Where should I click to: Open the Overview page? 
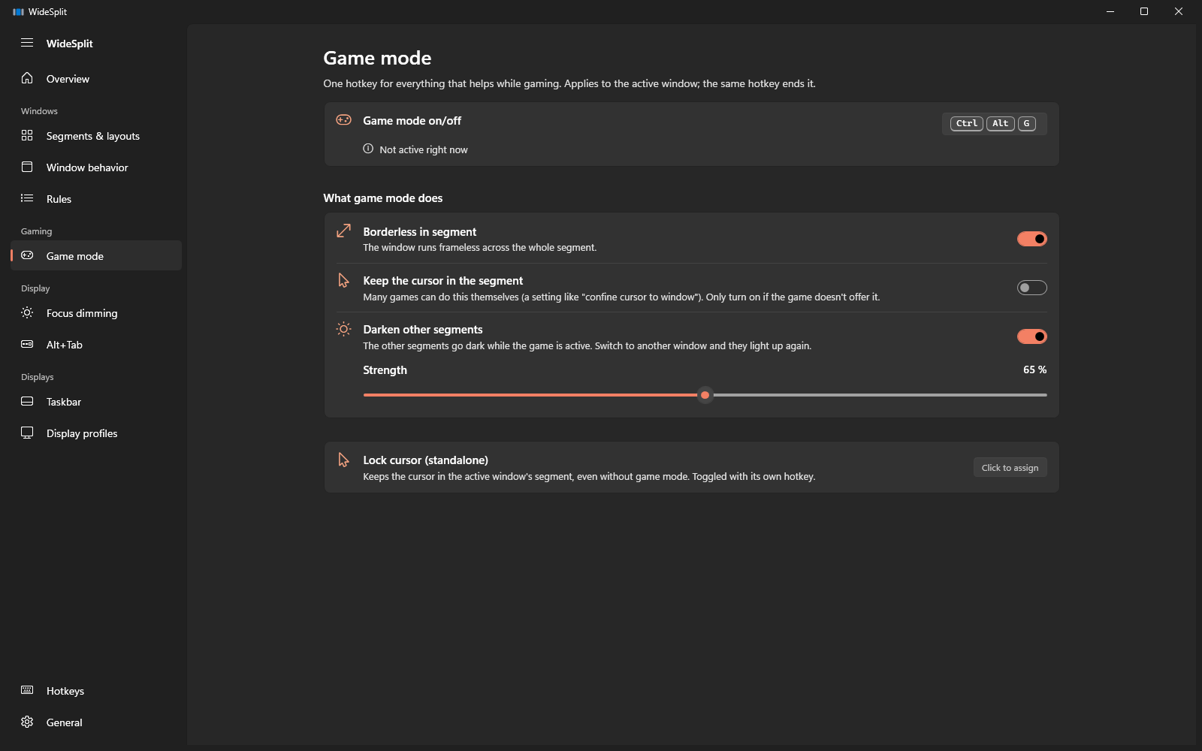[x=96, y=79]
